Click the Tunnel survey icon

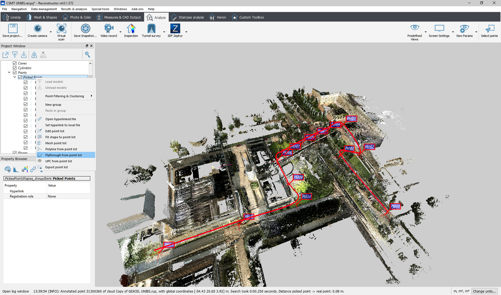click(151, 29)
